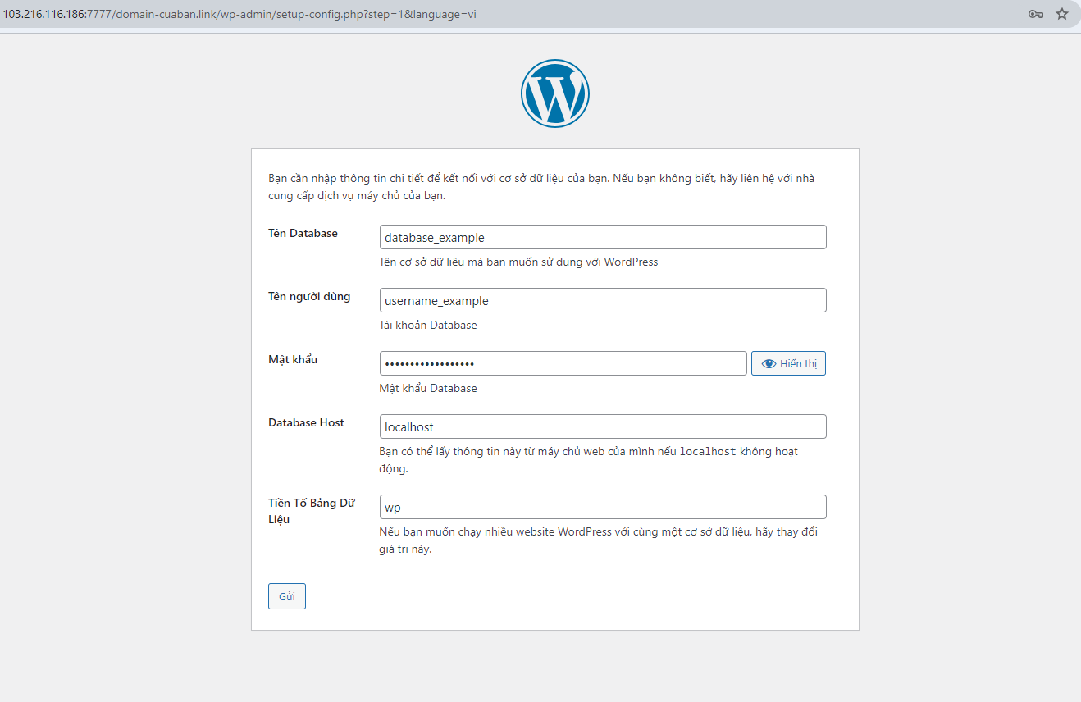
Task: Click the Tiền Tố Bảng Dữ Liệu label
Action: (x=312, y=511)
